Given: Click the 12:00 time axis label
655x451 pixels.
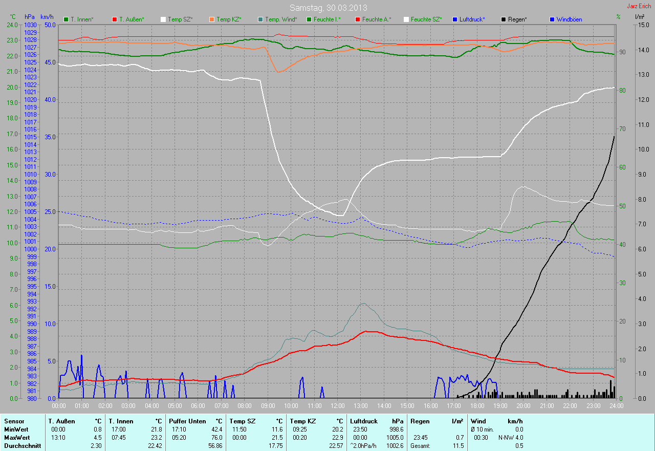Looking at the screenshot, I should pos(338,406).
